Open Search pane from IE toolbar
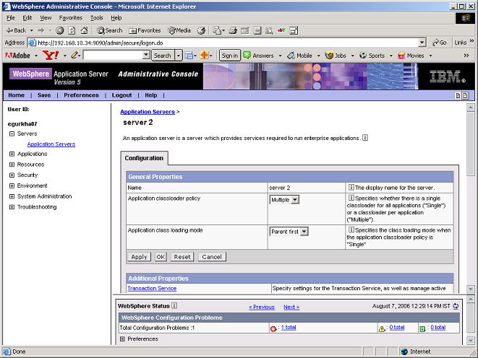 point(110,30)
